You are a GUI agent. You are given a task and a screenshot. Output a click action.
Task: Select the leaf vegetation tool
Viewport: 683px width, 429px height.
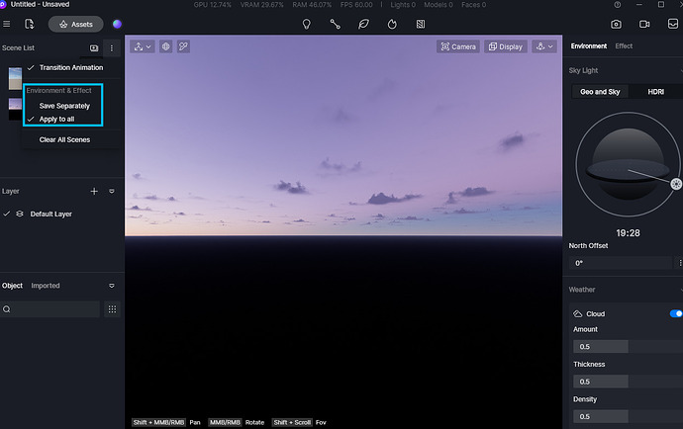click(363, 24)
